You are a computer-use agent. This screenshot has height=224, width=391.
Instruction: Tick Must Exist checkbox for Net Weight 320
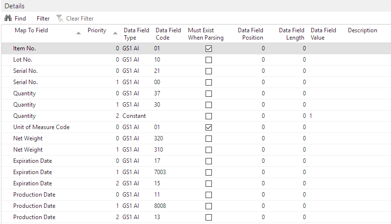(208, 138)
